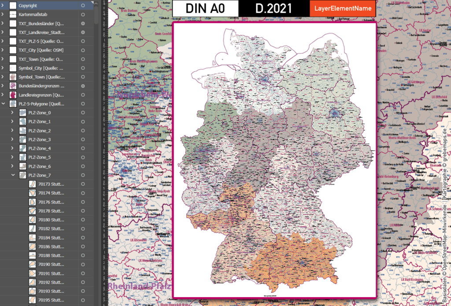The image size is (451, 306).
Task: Click the 70173 Stuttgart polygon thumbnail
Action: pos(32,184)
